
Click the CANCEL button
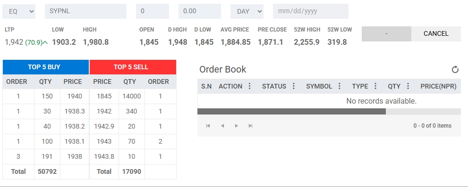(436, 33)
